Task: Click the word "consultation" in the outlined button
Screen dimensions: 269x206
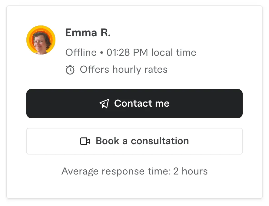Action: [x=160, y=141]
